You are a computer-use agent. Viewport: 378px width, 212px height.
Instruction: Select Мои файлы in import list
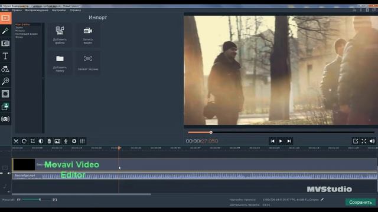[x=22, y=24]
